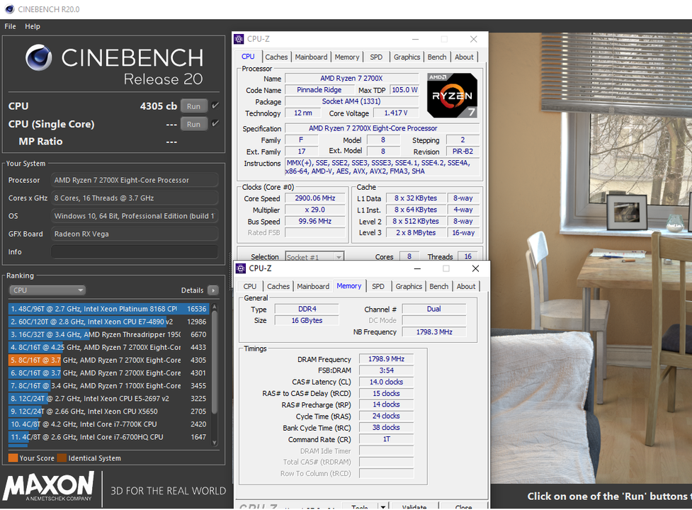Click the brown Identical System legend swatch

[x=62, y=458]
